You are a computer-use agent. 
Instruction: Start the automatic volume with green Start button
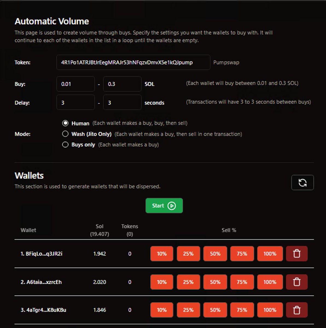(x=164, y=206)
